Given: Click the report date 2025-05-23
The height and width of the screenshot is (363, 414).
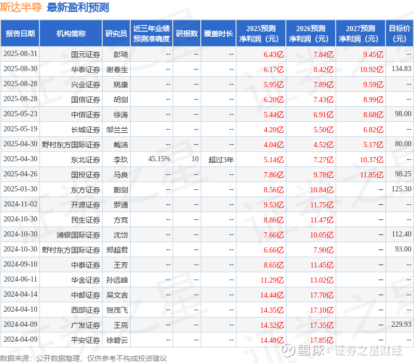Looking at the screenshot, I should click(x=20, y=114).
